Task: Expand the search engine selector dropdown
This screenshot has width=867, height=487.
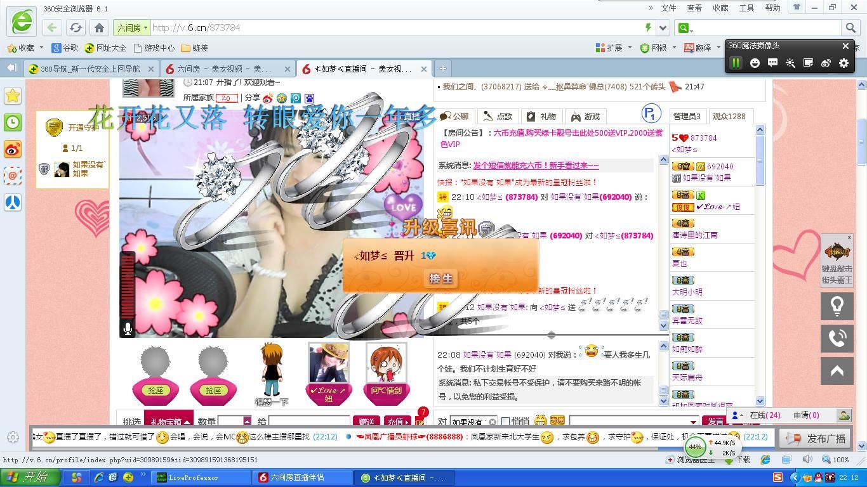Action: click(685, 28)
